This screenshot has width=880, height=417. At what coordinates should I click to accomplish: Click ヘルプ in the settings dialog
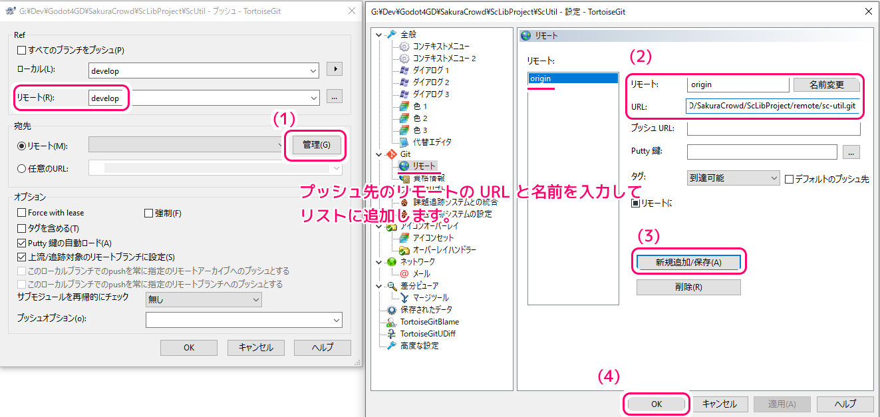pyautogui.click(x=845, y=404)
